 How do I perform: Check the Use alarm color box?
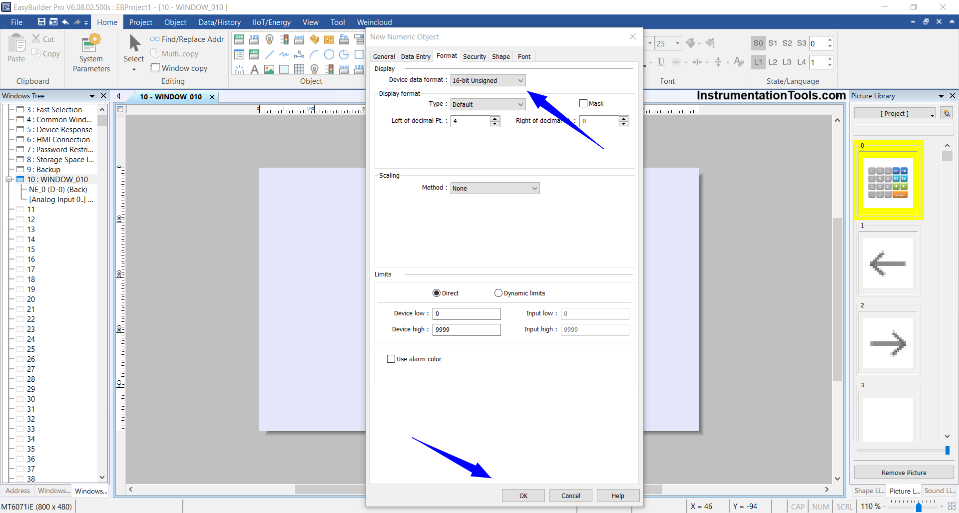click(391, 359)
